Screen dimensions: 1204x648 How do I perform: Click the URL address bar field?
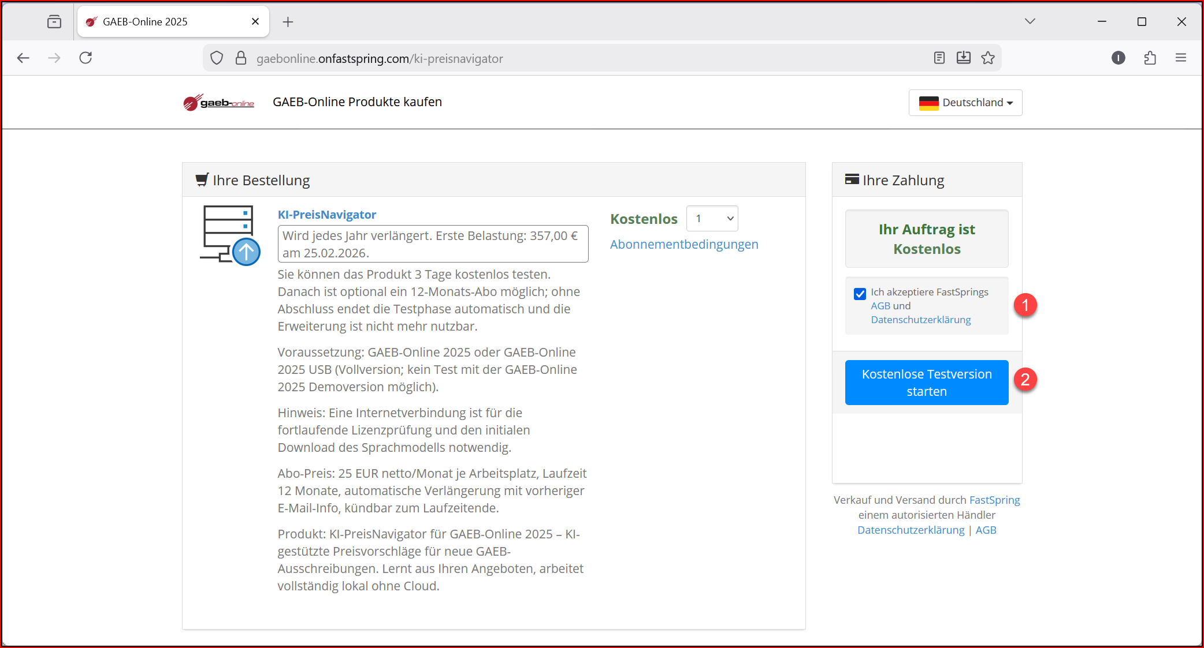tap(578, 58)
